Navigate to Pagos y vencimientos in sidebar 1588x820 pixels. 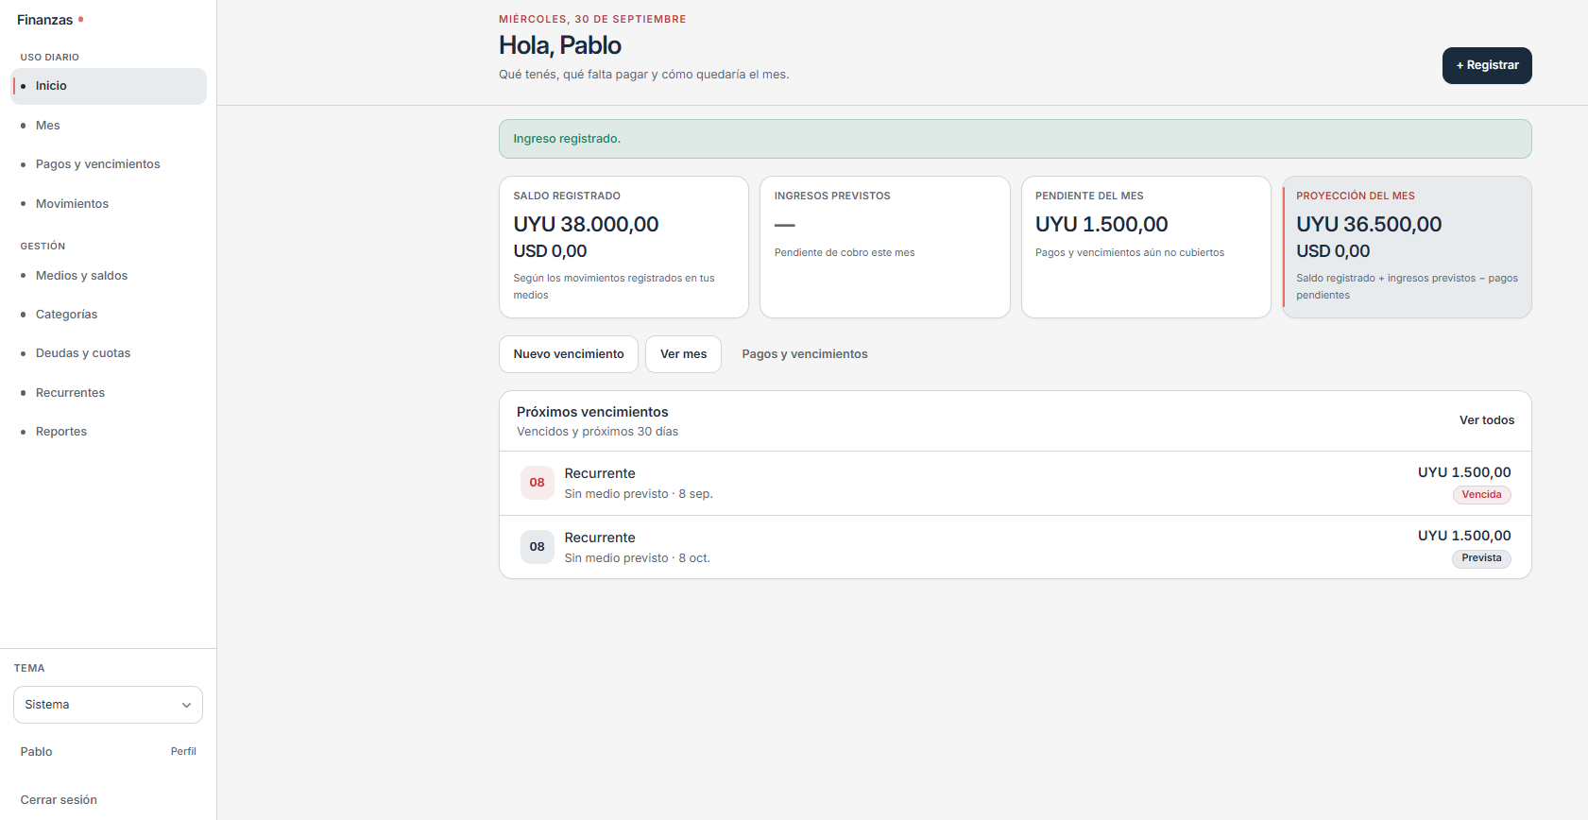109,164
